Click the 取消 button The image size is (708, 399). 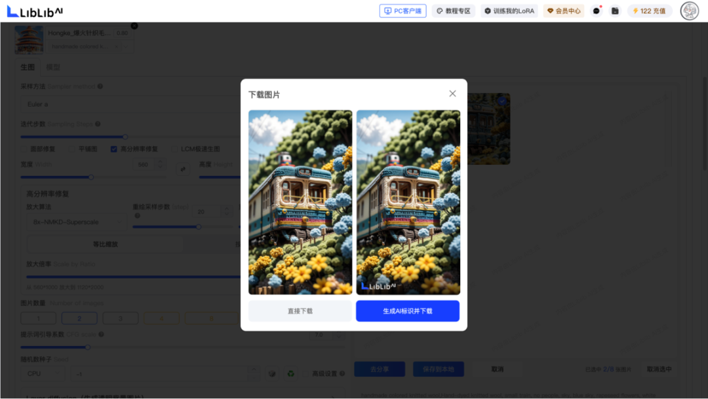click(497, 370)
